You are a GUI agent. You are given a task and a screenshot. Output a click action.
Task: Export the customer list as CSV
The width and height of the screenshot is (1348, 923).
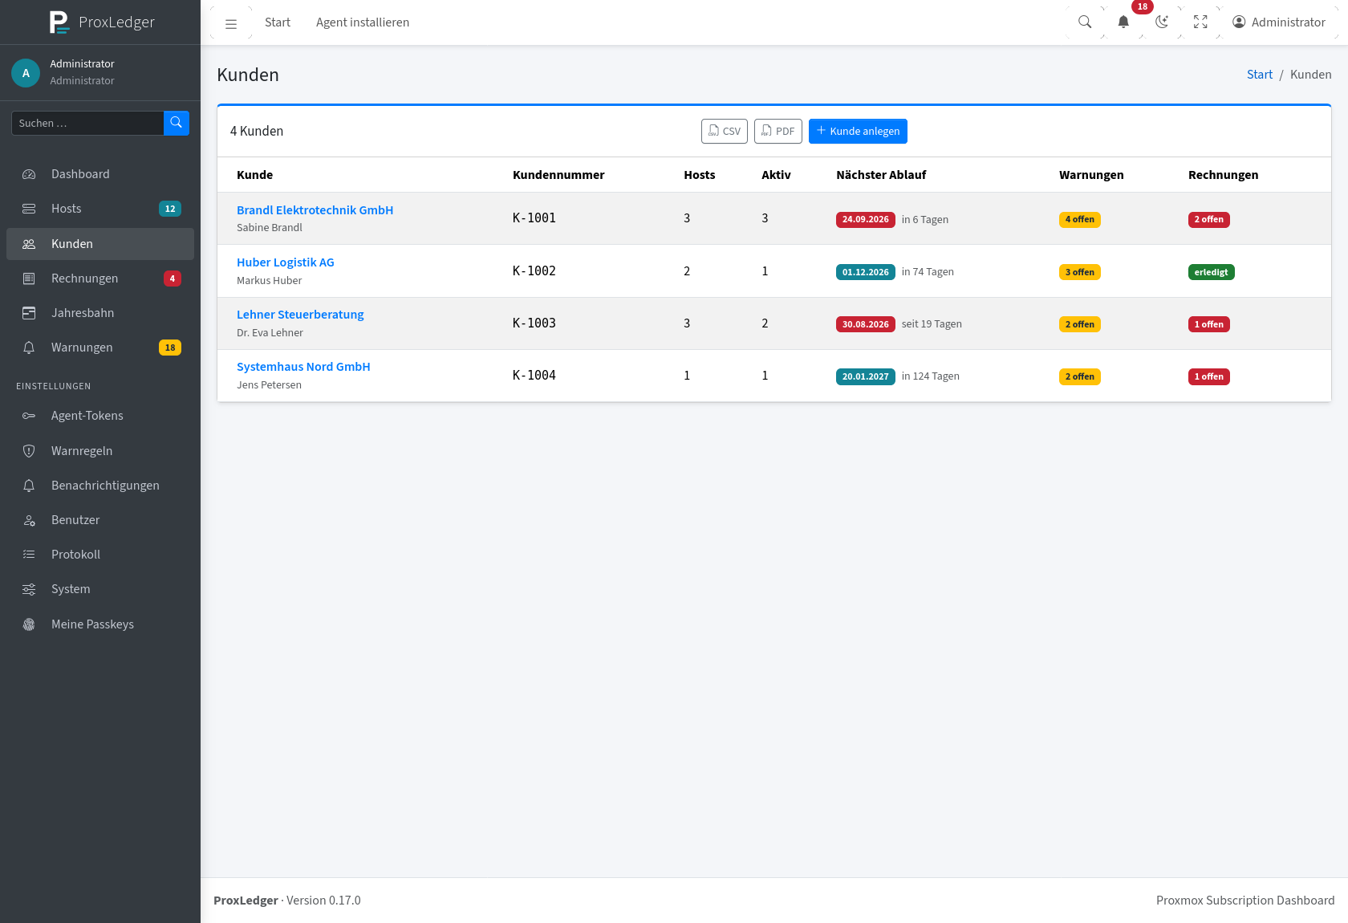click(725, 131)
